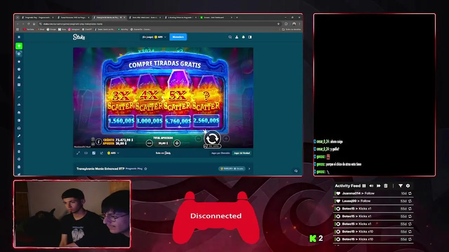
Task: Open the ChatGPT bookmark
Action: click(87, 29)
